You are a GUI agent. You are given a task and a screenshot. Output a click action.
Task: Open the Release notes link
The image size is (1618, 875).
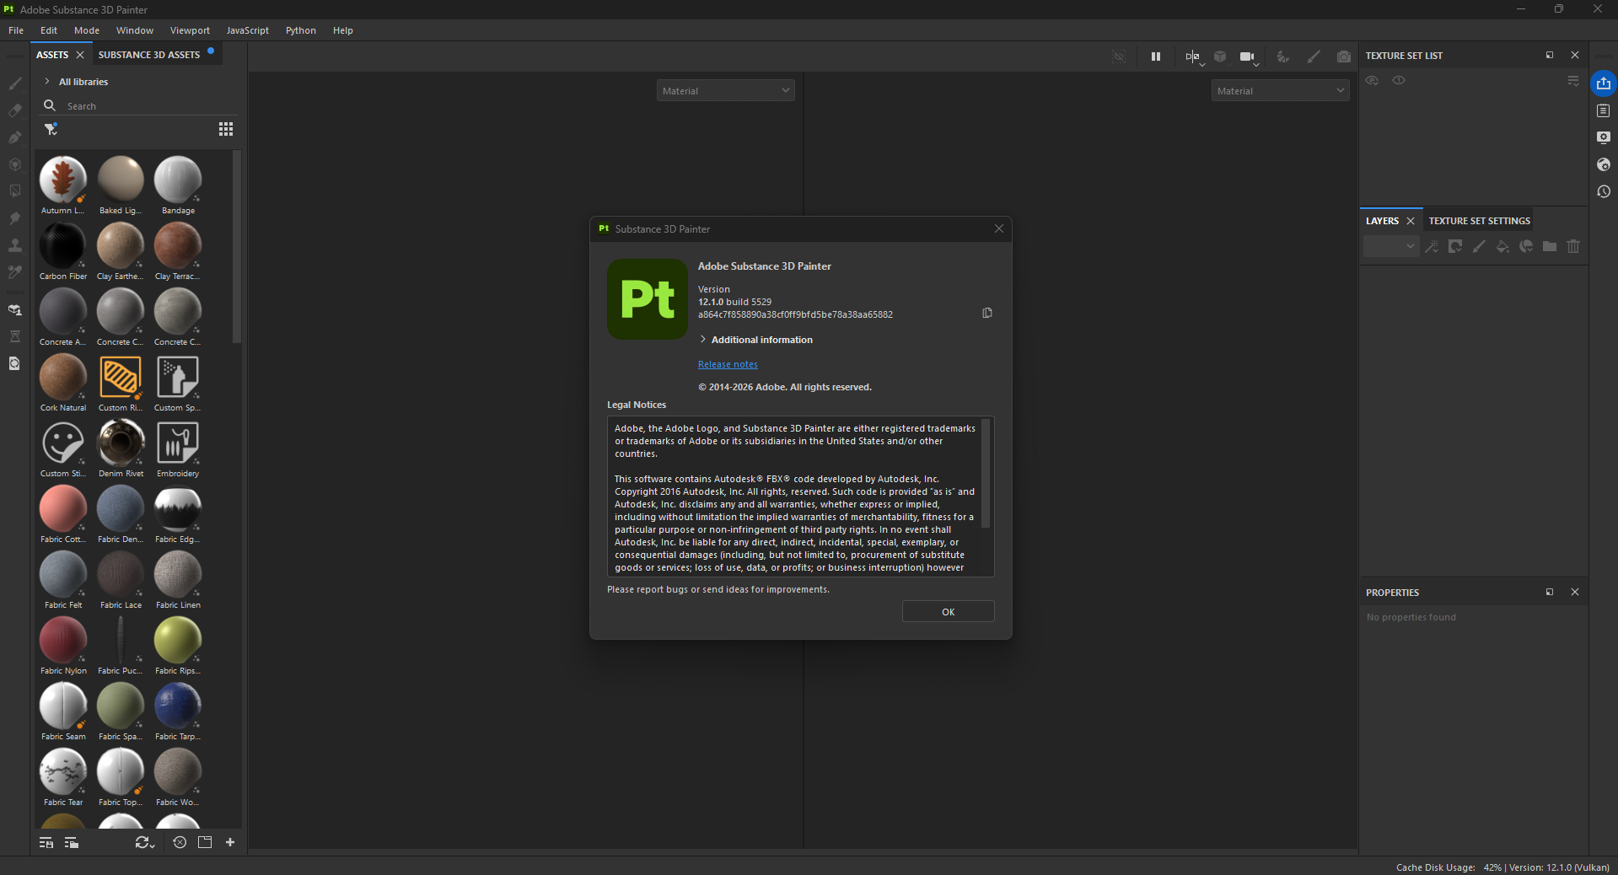point(728,364)
